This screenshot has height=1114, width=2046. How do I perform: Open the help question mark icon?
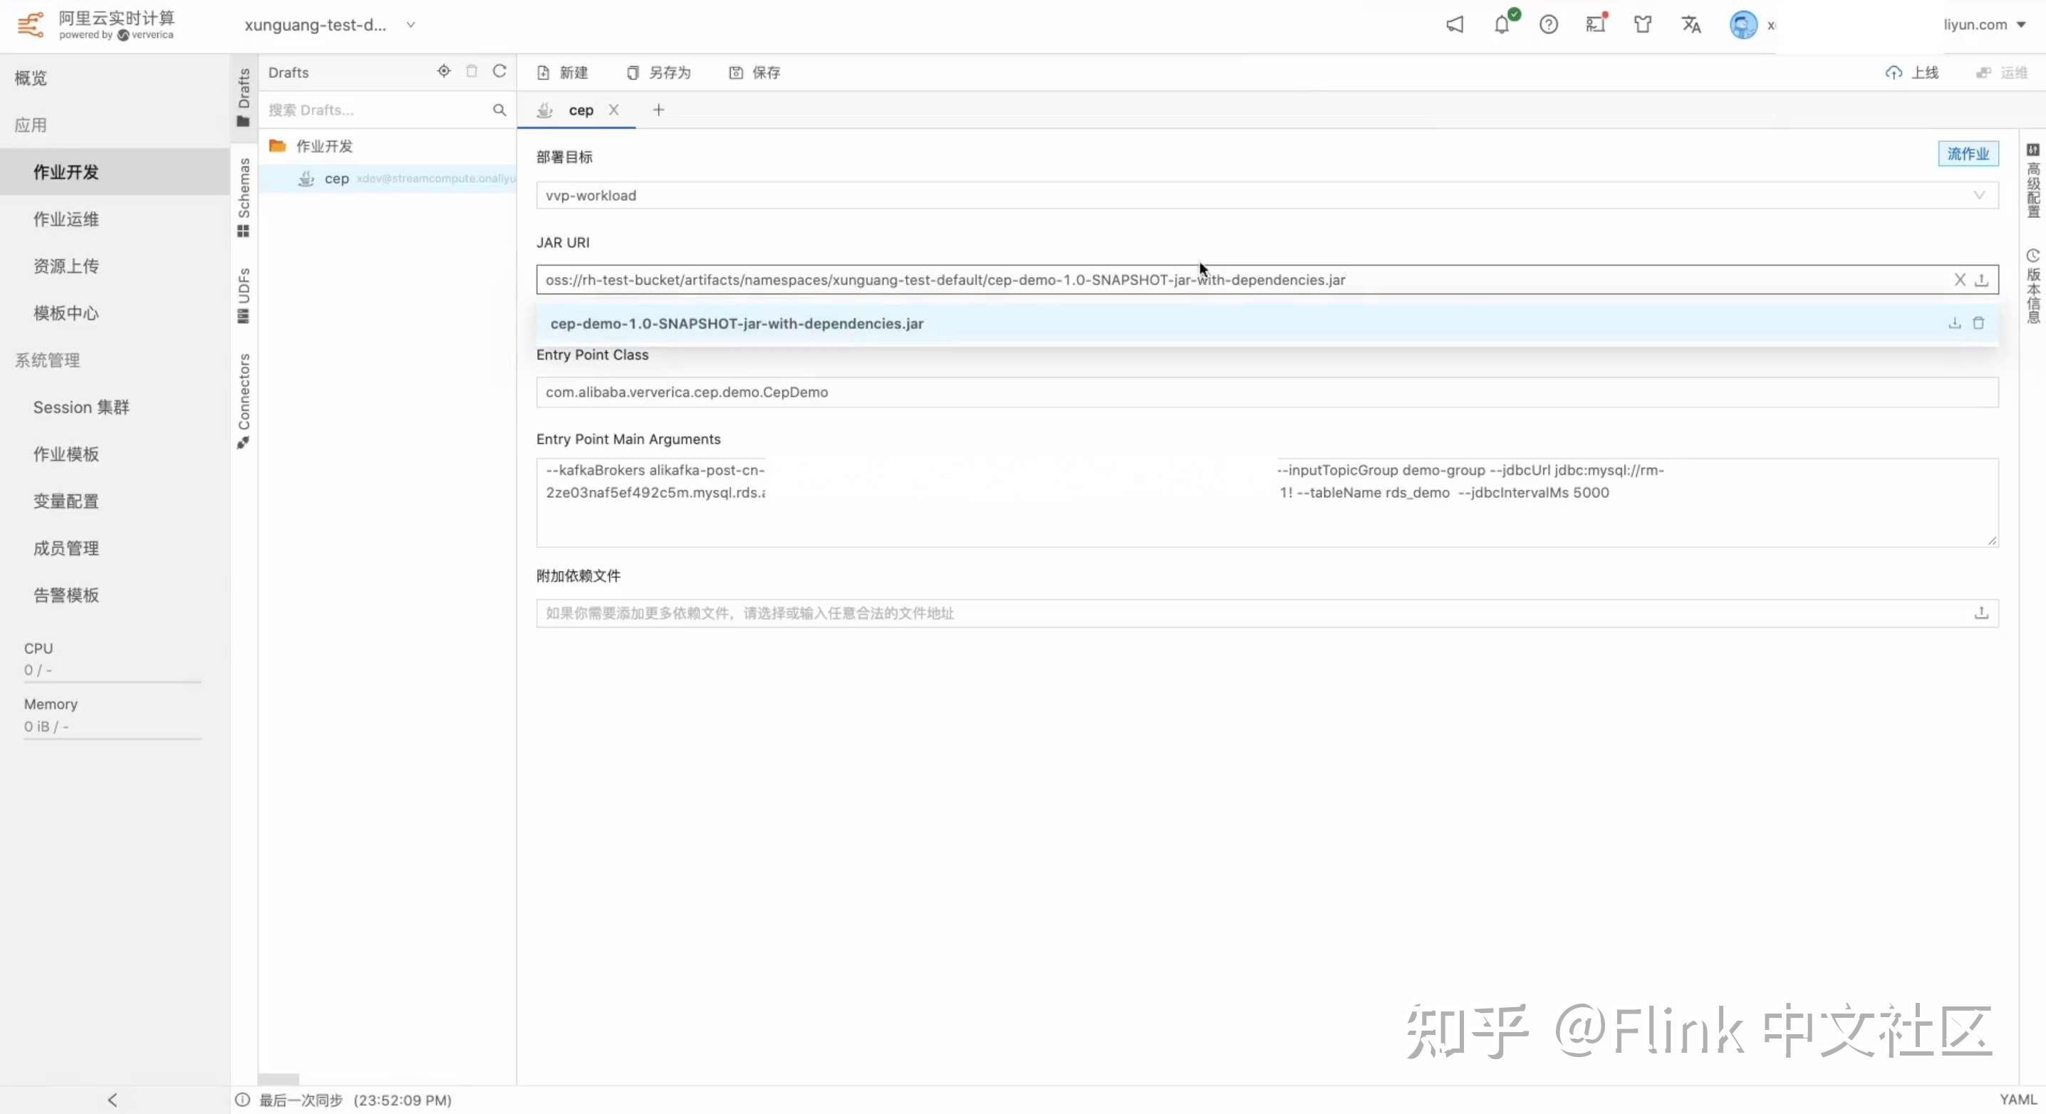pyautogui.click(x=1548, y=25)
